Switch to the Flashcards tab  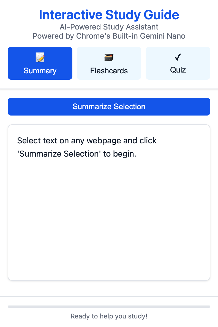point(109,63)
